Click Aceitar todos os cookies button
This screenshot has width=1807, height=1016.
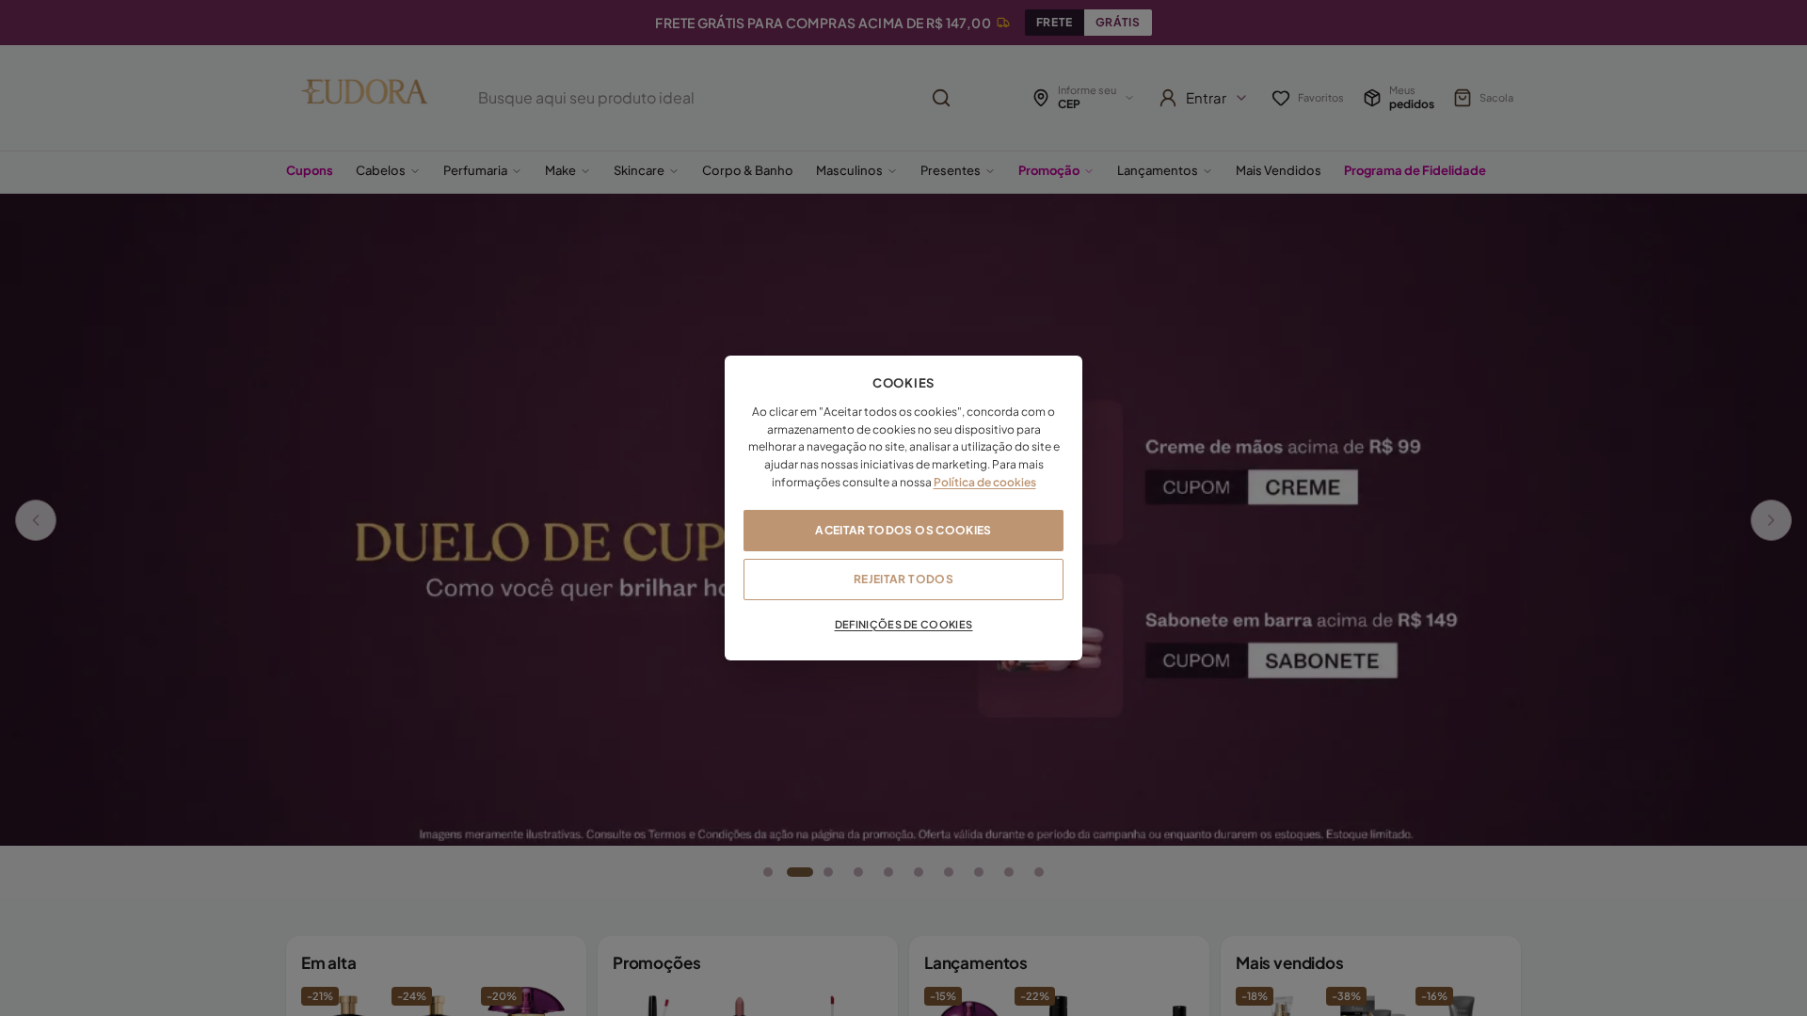(x=903, y=531)
